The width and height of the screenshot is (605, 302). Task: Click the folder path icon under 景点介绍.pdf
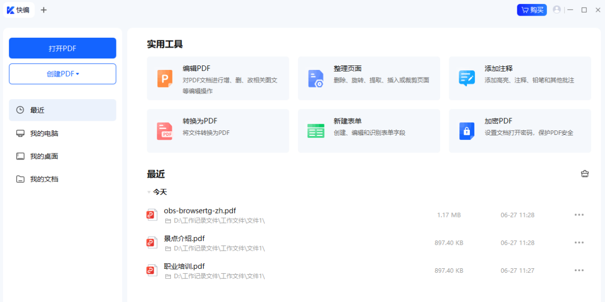[x=168, y=248]
